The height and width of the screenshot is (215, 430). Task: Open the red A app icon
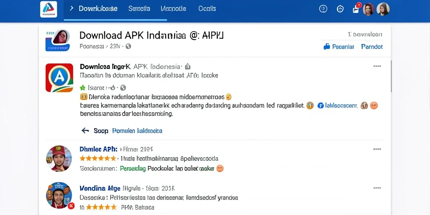point(59,78)
